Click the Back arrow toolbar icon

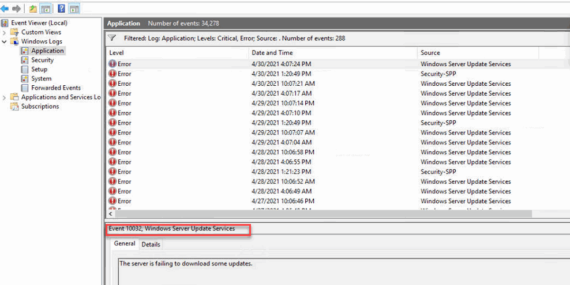click(x=5, y=8)
